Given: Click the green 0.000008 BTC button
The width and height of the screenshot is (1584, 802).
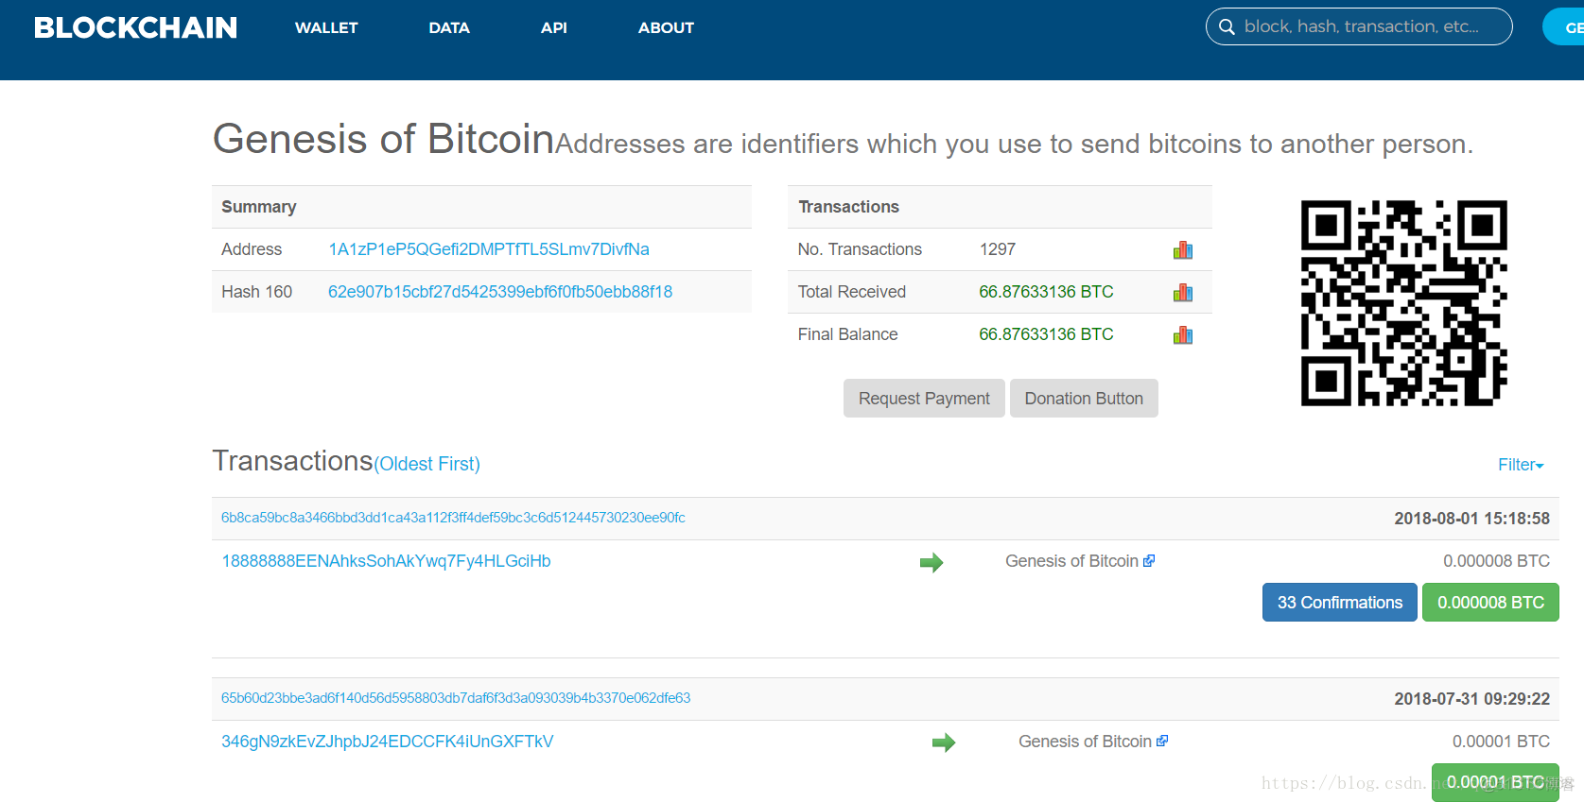Looking at the screenshot, I should 1490,603.
